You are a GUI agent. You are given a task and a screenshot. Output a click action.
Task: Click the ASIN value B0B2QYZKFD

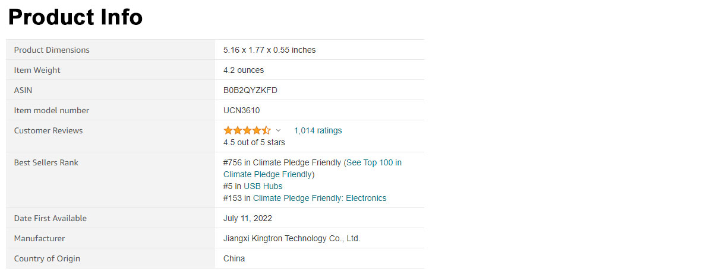pyautogui.click(x=250, y=90)
